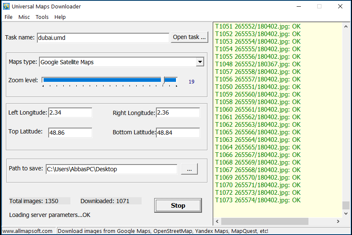
Task: Select log line T1067 265568/180402.jpg
Action: 258,170
